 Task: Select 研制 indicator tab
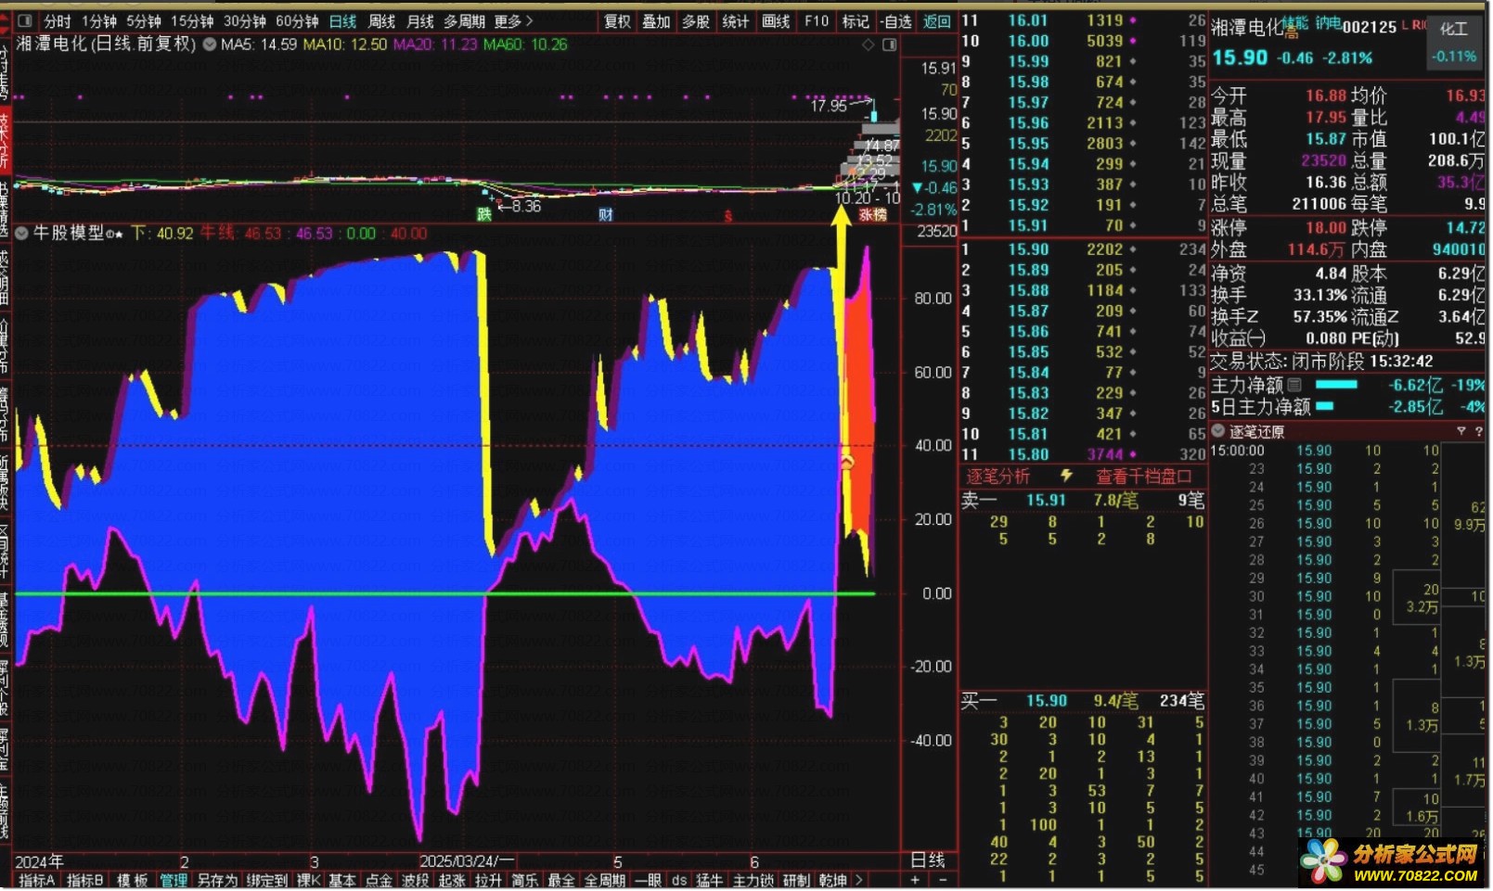tap(796, 880)
